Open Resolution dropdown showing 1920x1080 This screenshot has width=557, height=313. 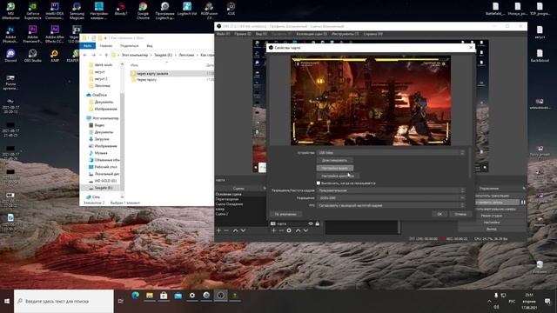tap(391, 198)
